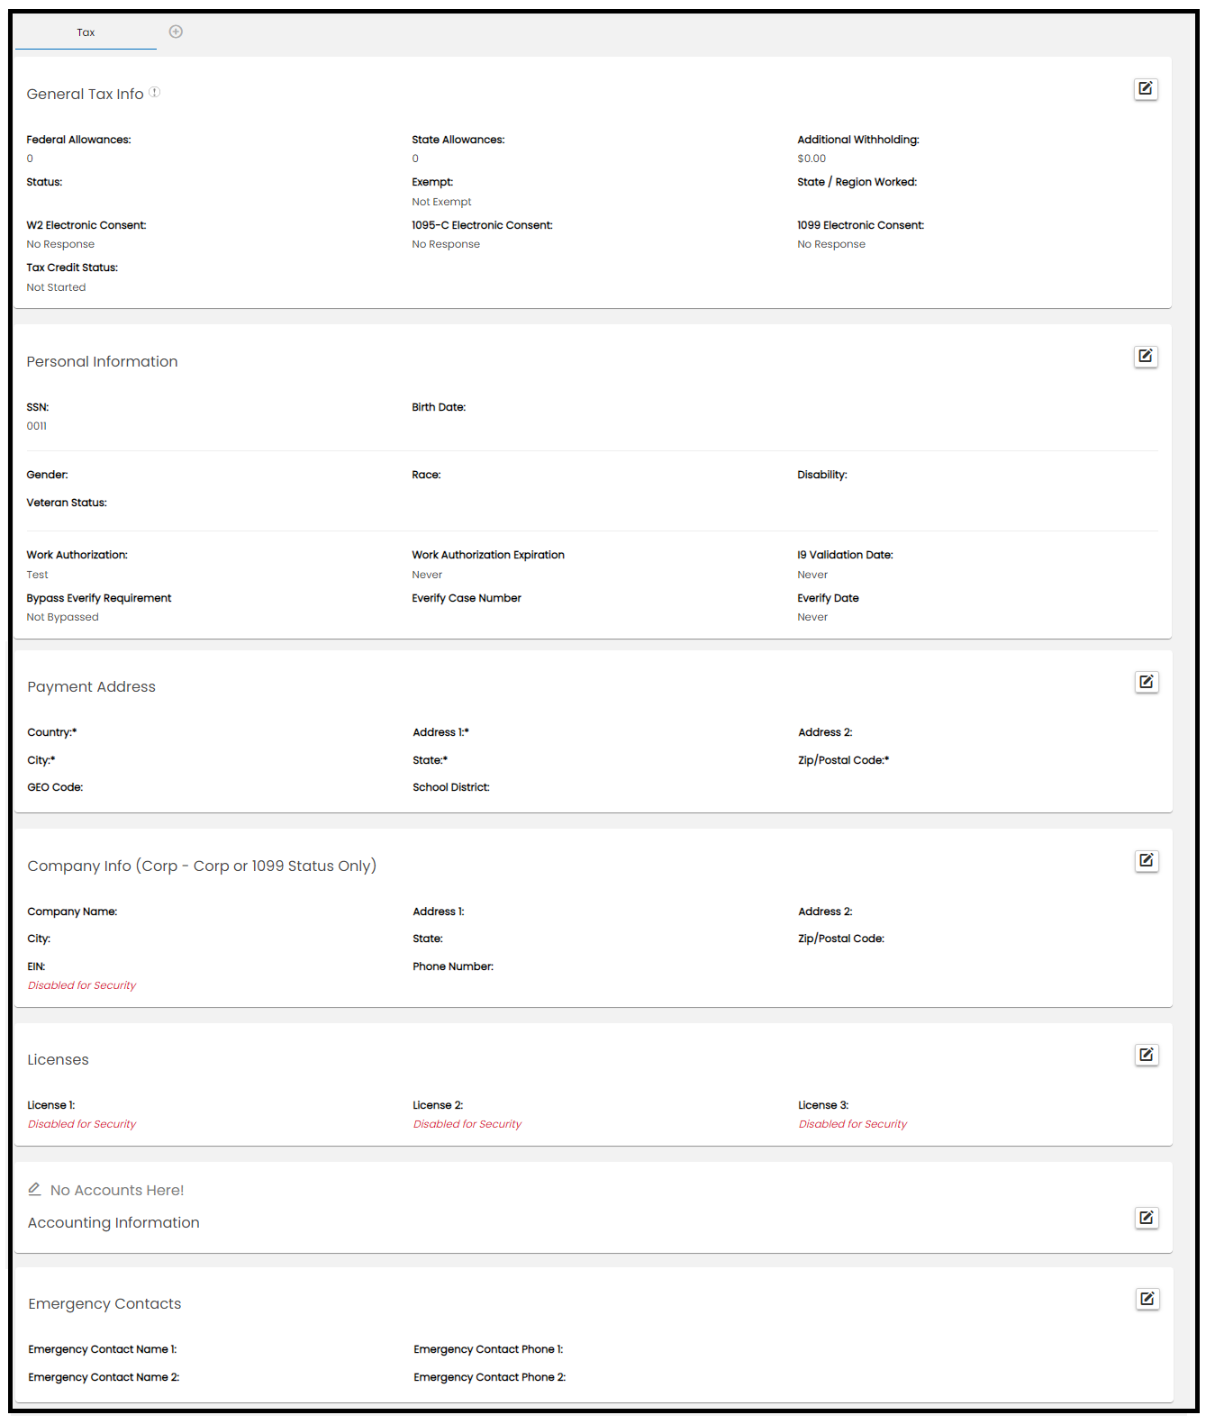Click the Additional Withholding amount $0.00

tap(812, 159)
